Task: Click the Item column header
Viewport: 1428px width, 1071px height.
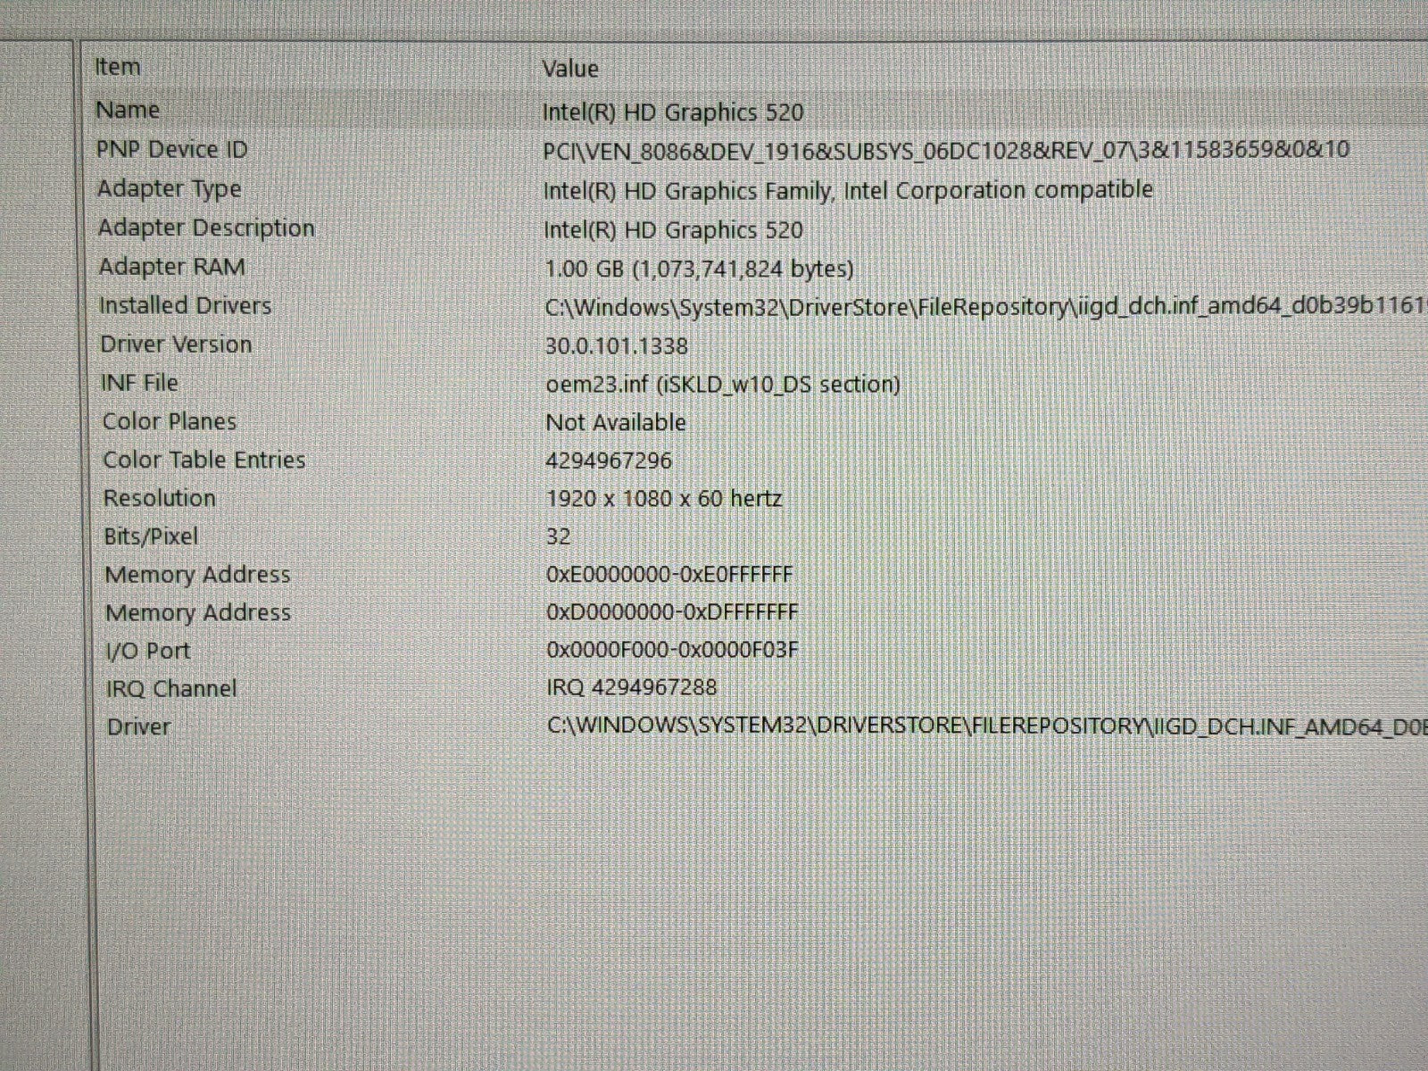Action: (x=118, y=68)
